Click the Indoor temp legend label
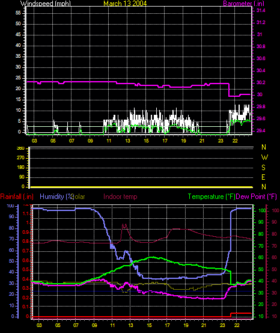The width and height of the screenshot is (280, 333). coord(120,197)
